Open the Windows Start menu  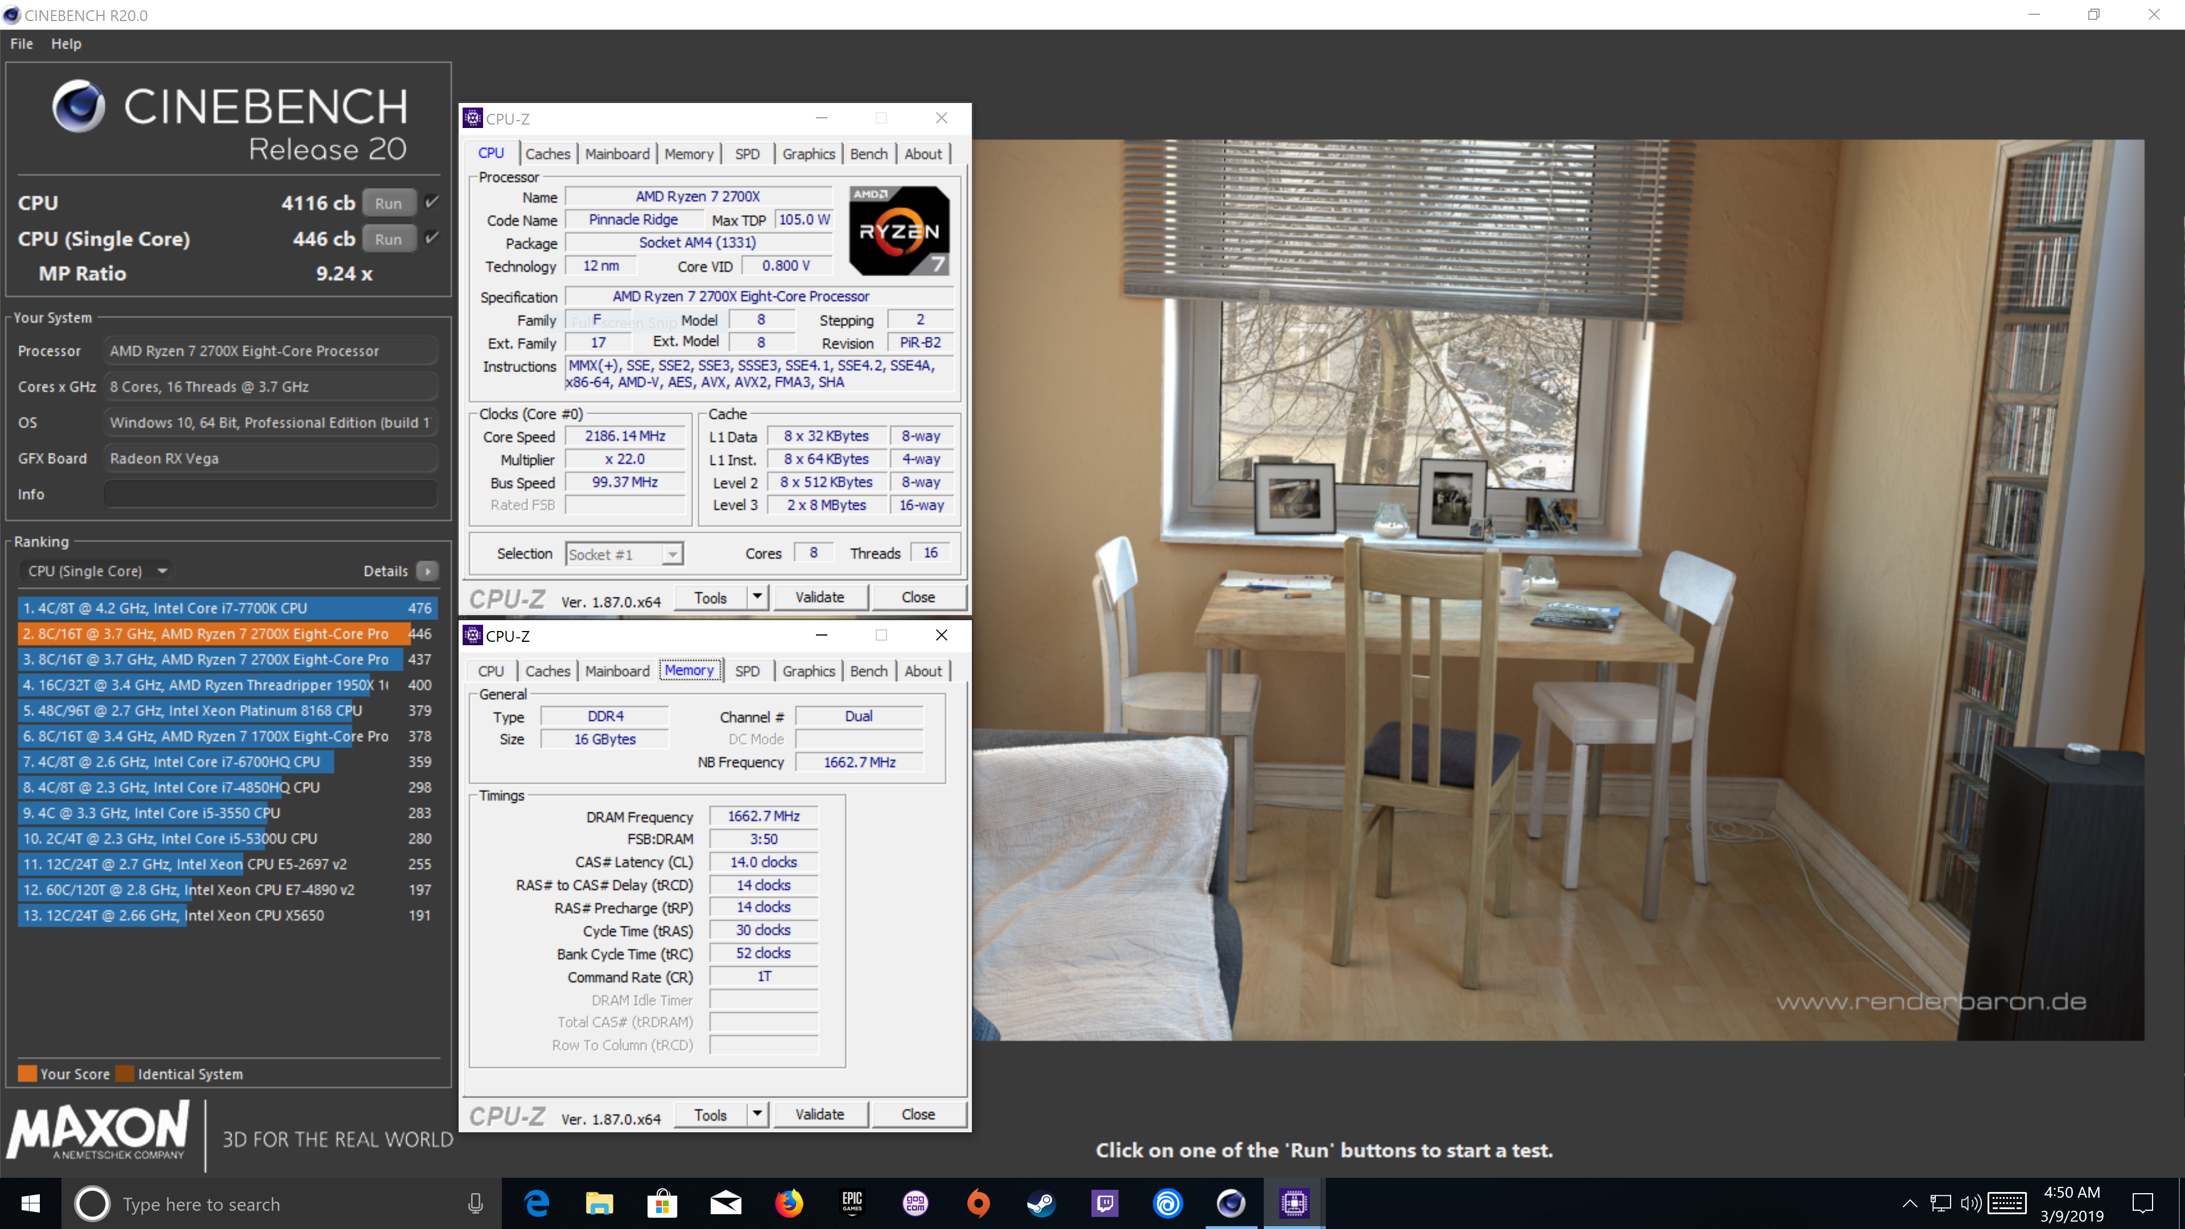pos(31,1203)
